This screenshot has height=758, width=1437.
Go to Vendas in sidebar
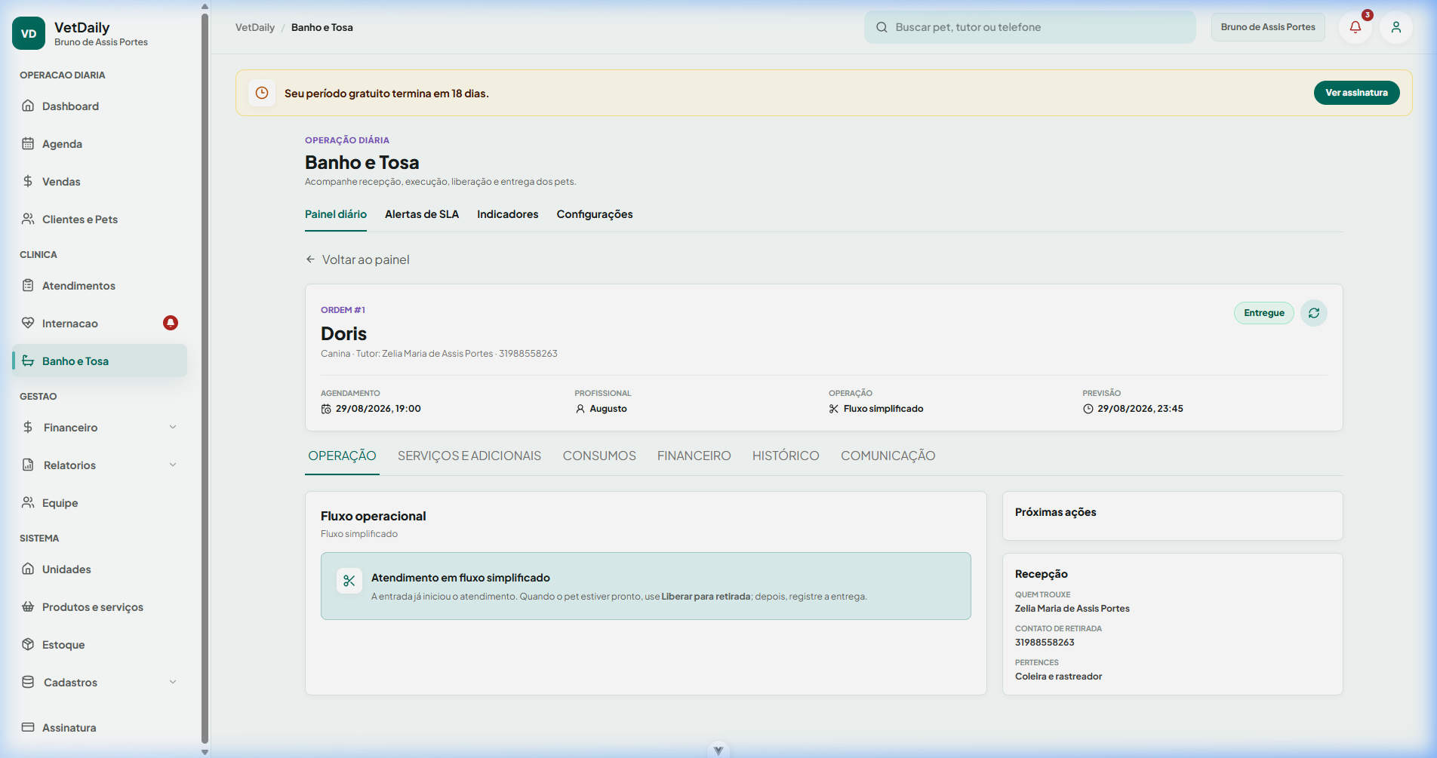[x=100, y=182]
